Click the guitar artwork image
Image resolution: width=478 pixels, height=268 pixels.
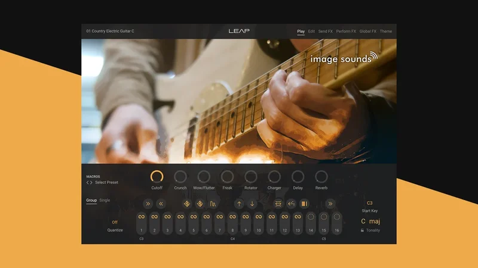coord(238,101)
